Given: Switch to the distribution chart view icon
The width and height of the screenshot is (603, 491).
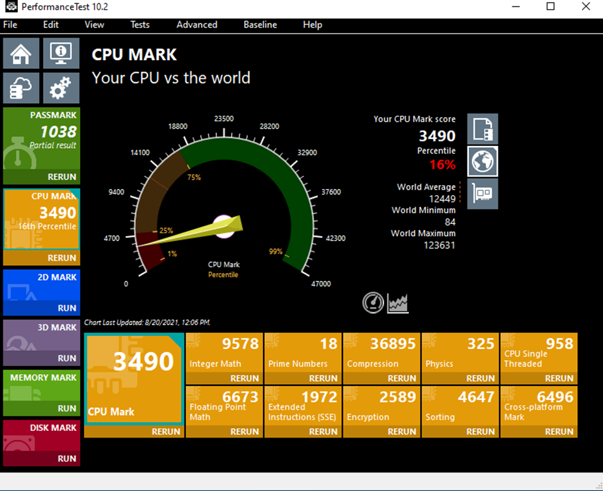Looking at the screenshot, I should pos(397,303).
